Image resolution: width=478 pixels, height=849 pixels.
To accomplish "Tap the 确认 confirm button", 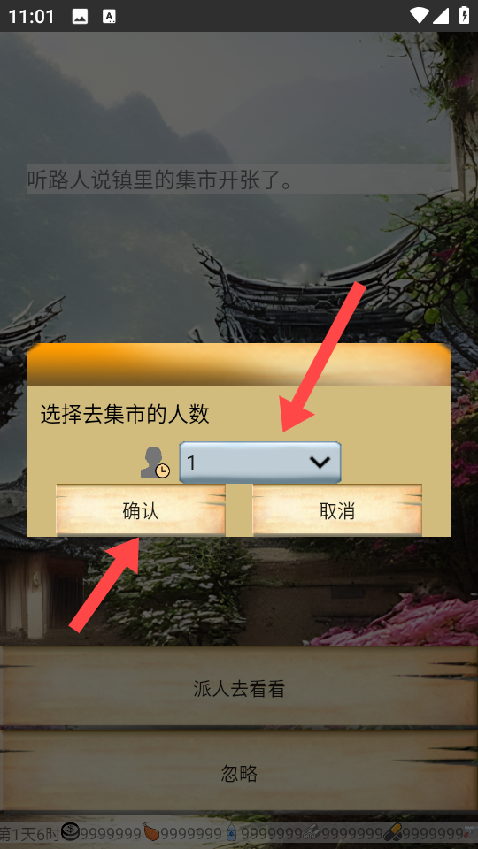I will click(141, 510).
